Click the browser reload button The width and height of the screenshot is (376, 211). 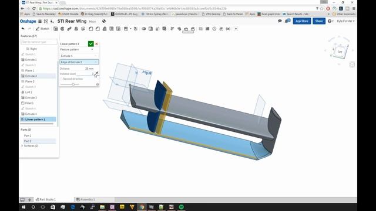point(34,8)
